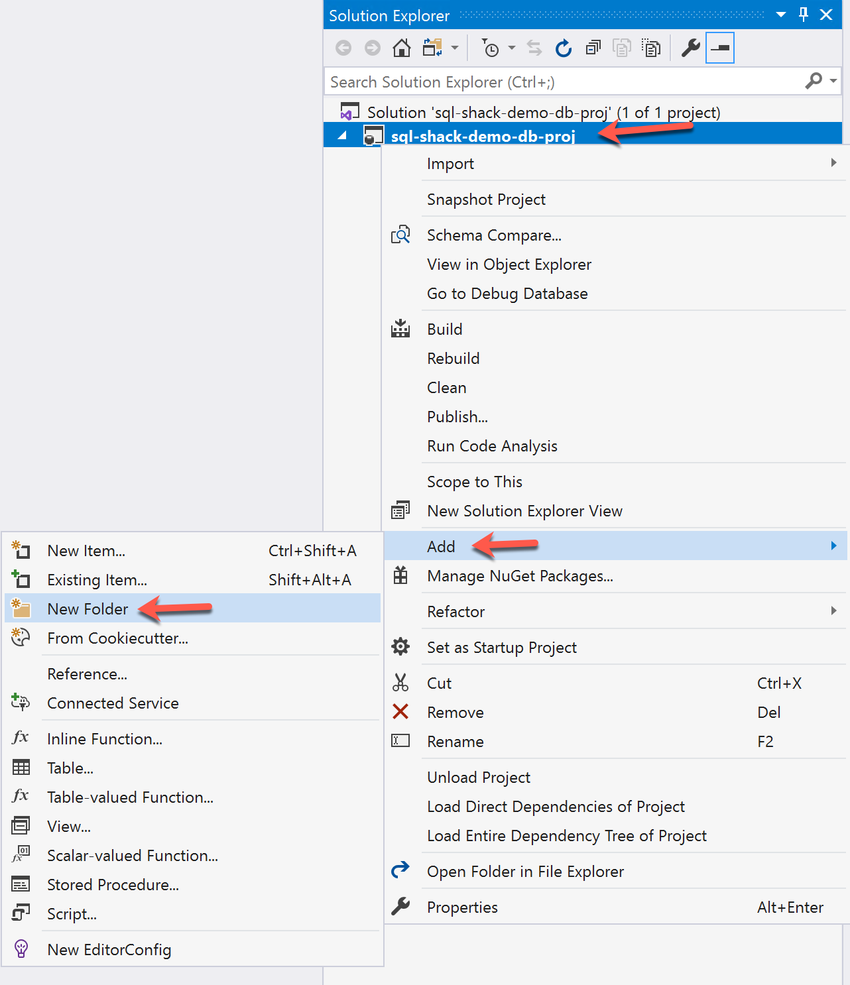Select Set as Startup Project

pyautogui.click(x=502, y=647)
